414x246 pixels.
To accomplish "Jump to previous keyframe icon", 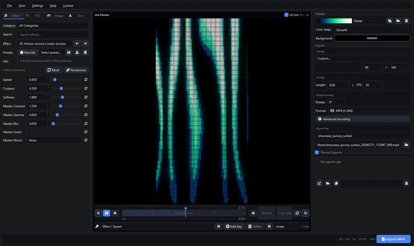I will point(218,226).
